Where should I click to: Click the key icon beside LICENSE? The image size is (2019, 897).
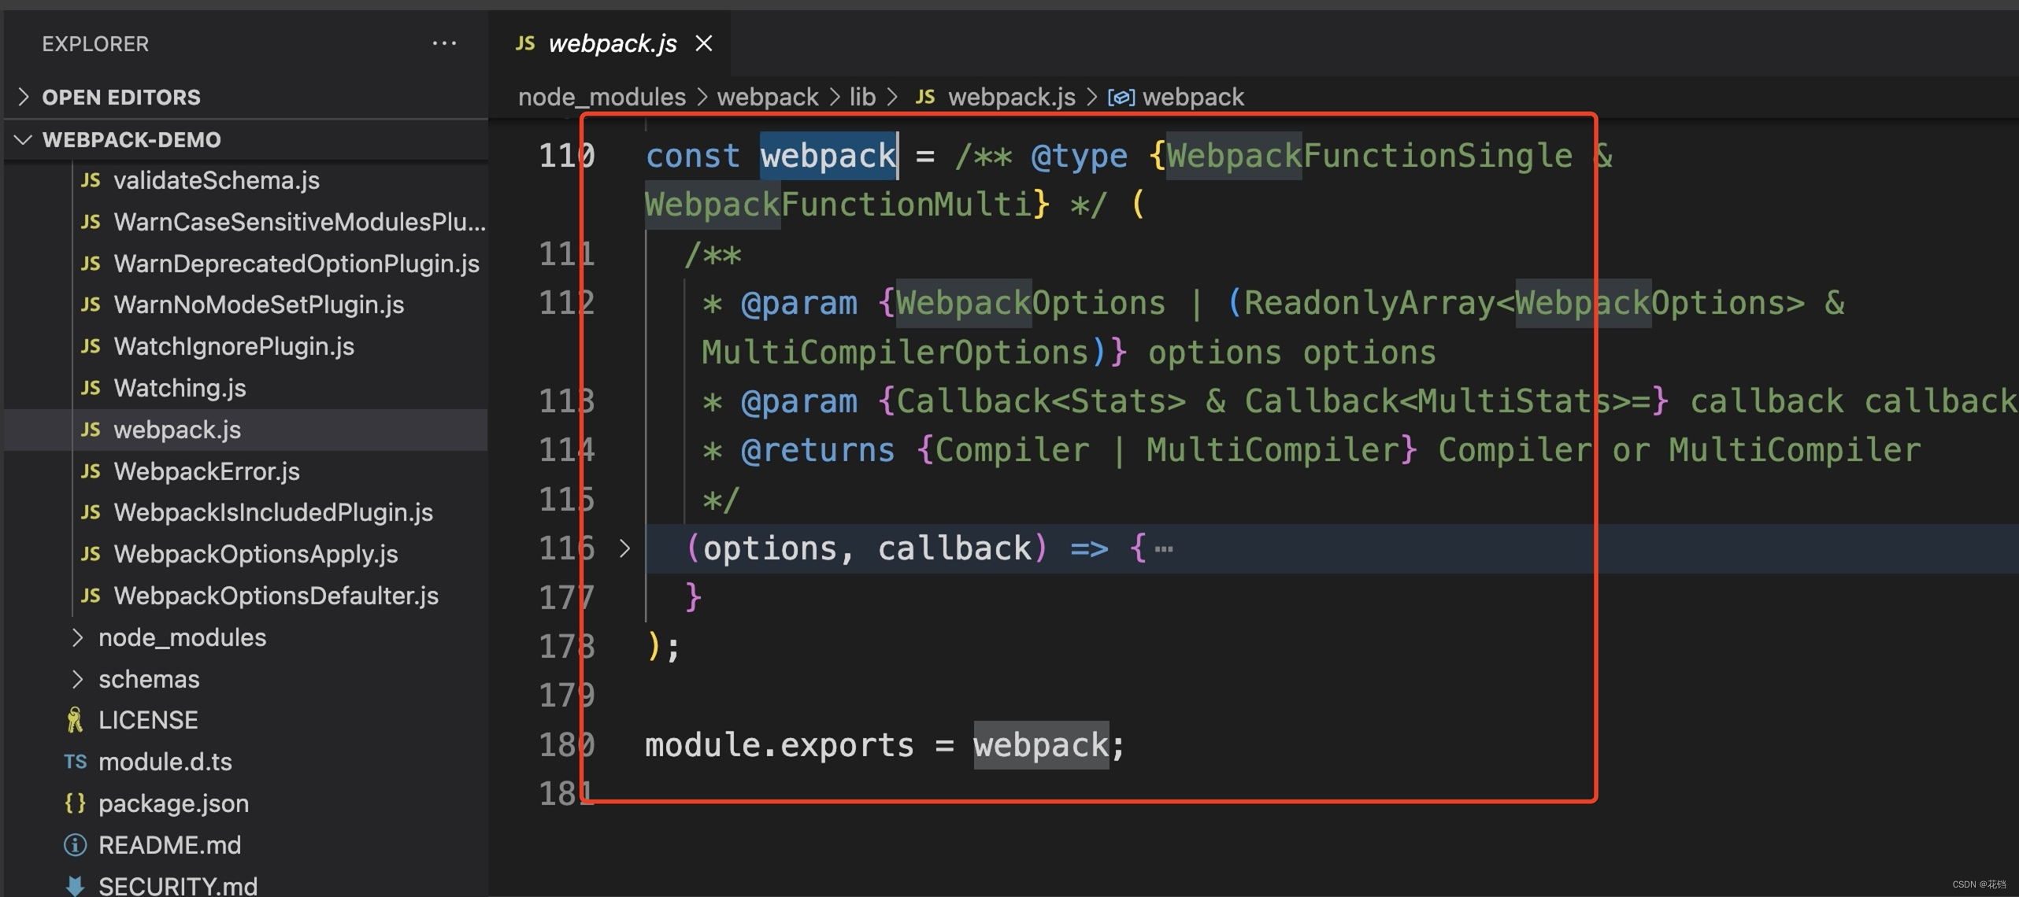point(74,718)
